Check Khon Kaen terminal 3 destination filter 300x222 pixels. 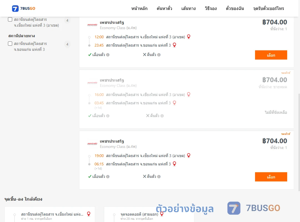tap(10, 44)
